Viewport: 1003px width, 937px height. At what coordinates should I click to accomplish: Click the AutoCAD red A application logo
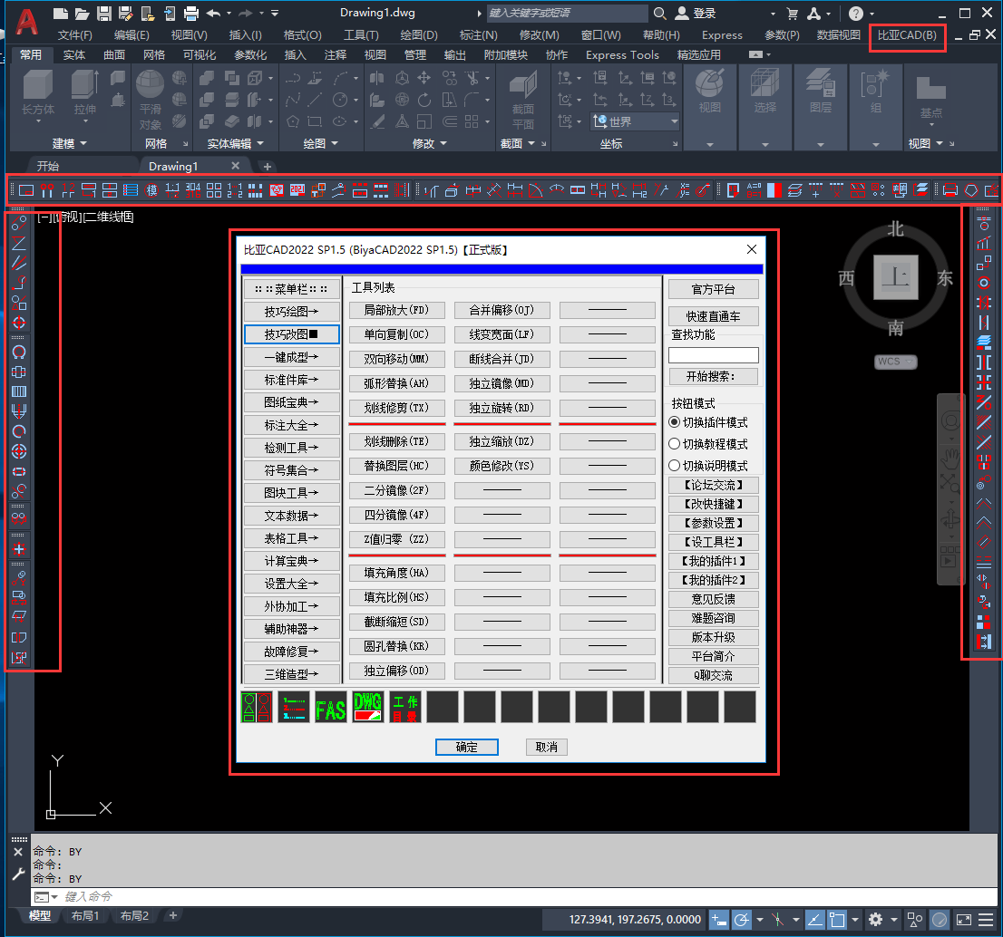pos(26,22)
